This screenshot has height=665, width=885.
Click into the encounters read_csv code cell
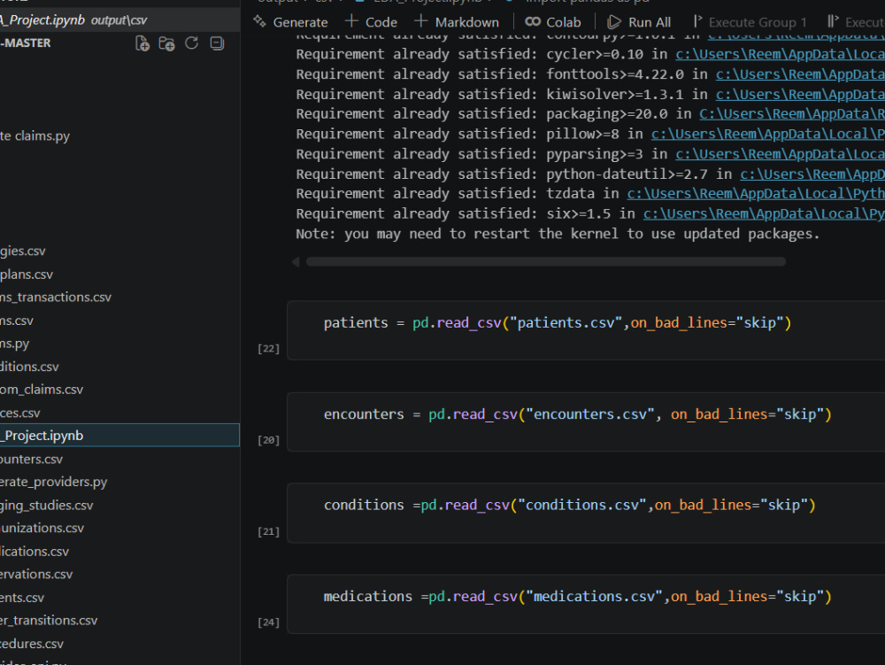[586, 421]
